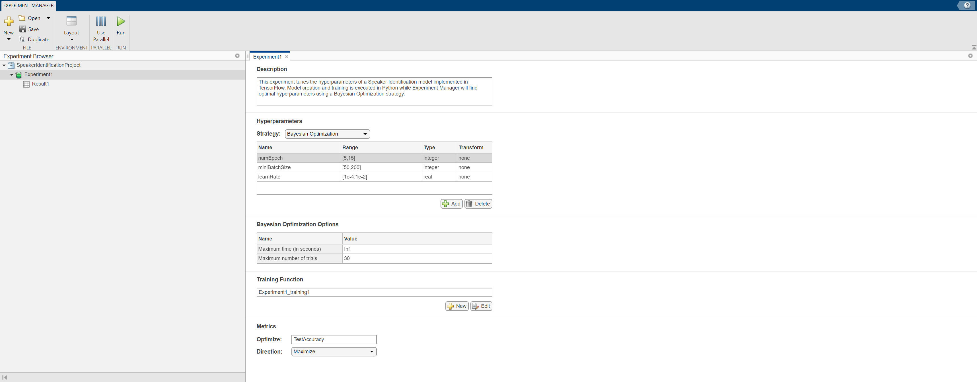Image resolution: width=977 pixels, height=382 pixels.
Task: Select Result1 table item in browser
Action: [40, 84]
